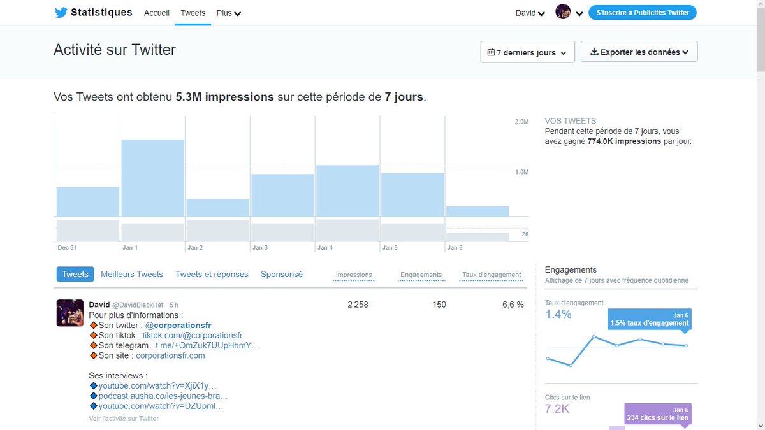The height and width of the screenshot is (430, 765).
Task: Click the download icon in export button
Action: click(x=594, y=52)
